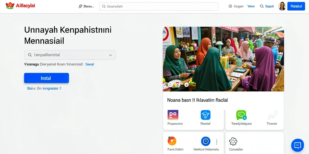Click the Rawlal label text
This screenshot has width=309, height=154.
[x=205, y=124]
